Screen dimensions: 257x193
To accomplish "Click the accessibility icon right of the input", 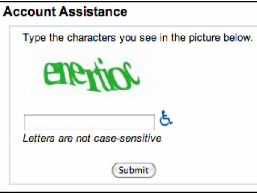I will (166, 118).
